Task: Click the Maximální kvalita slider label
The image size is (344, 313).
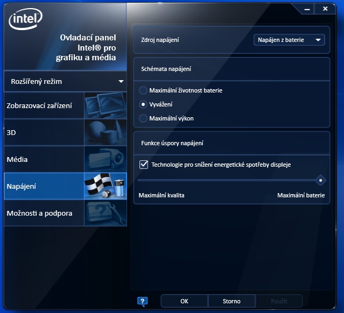Action: coord(162,195)
